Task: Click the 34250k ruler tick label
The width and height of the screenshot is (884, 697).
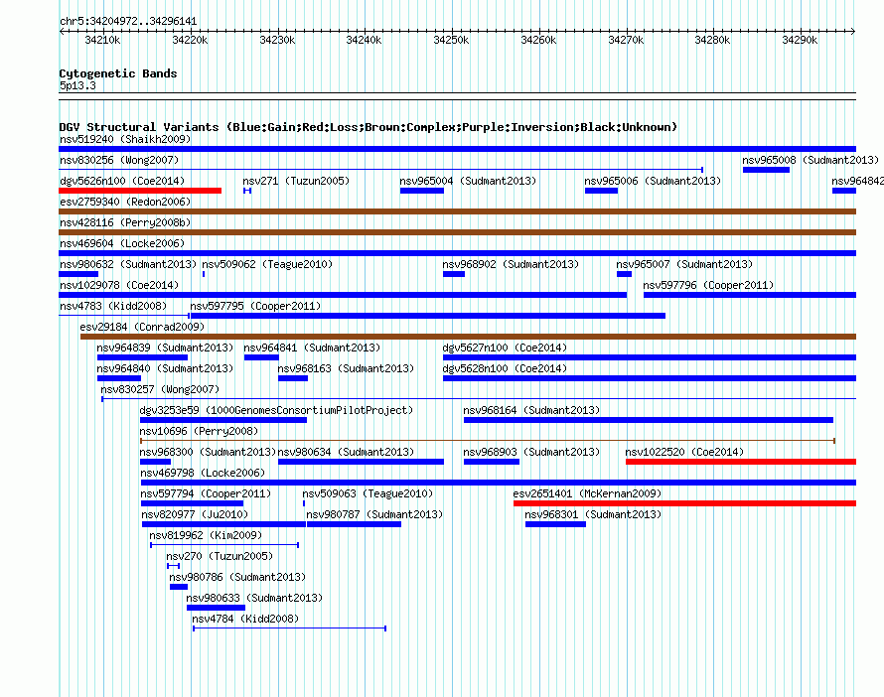Action: click(x=451, y=40)
